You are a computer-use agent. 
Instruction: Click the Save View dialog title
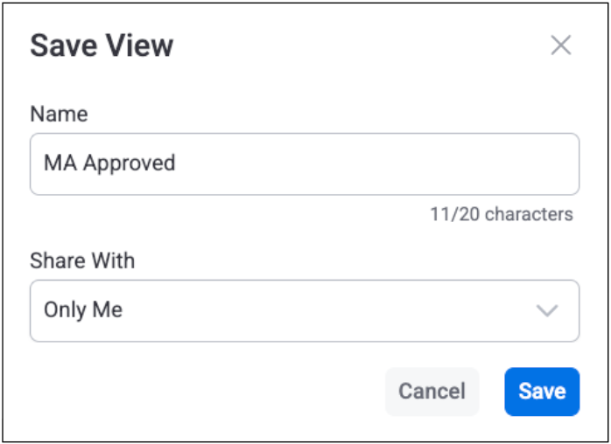(x=102, y=45)
